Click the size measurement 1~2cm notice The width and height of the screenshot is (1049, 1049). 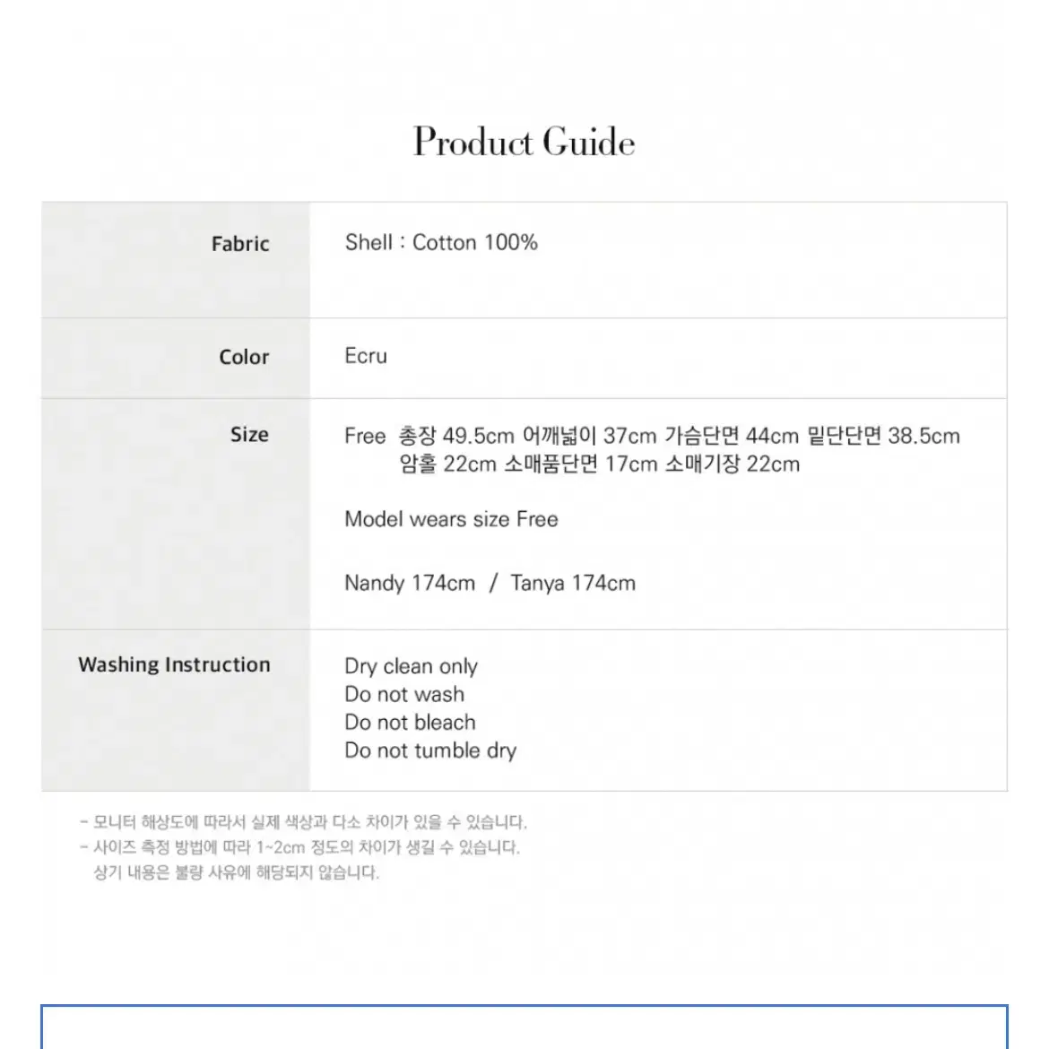pos(299,847)
